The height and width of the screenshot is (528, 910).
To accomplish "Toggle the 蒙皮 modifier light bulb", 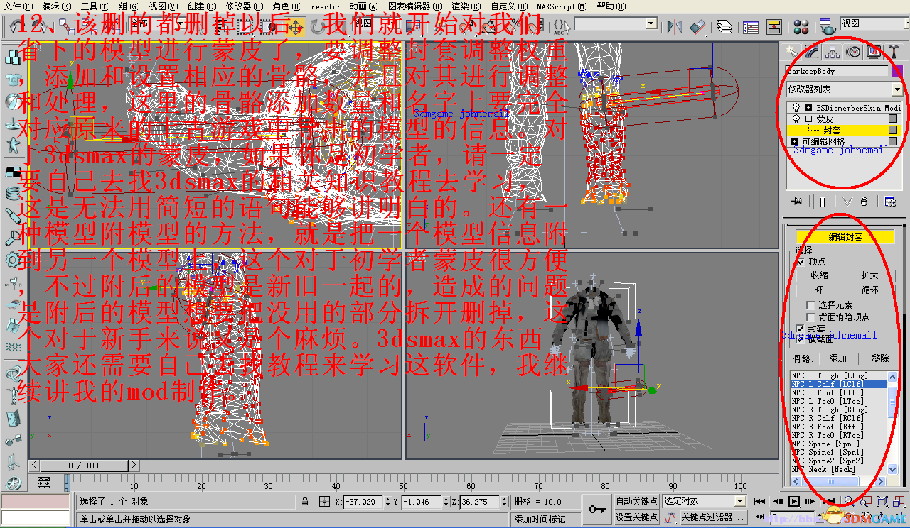I will click(x=796, y=119).
